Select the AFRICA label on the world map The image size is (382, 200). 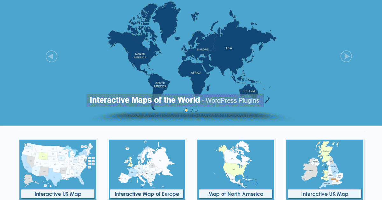click(196, 73)
